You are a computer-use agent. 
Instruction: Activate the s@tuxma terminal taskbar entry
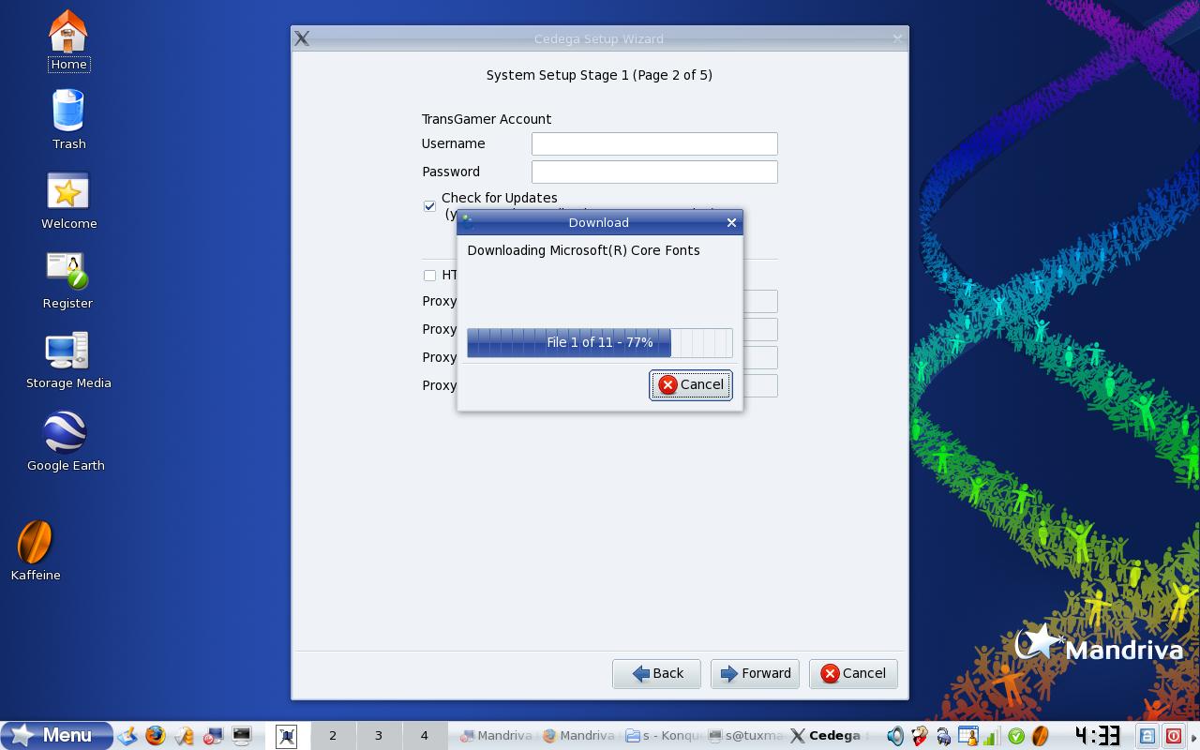(x=745, y=736)
